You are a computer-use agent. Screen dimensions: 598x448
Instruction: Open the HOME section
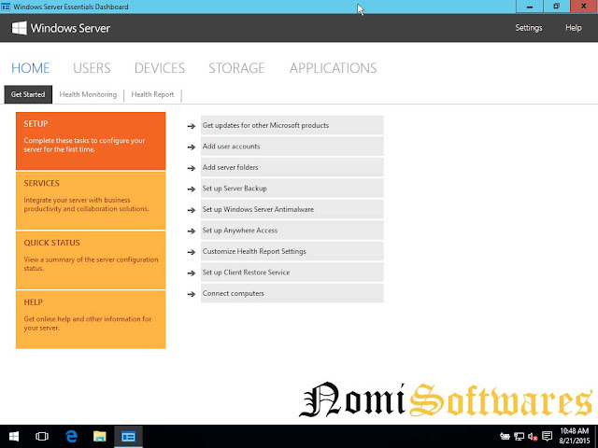point(31,68)
